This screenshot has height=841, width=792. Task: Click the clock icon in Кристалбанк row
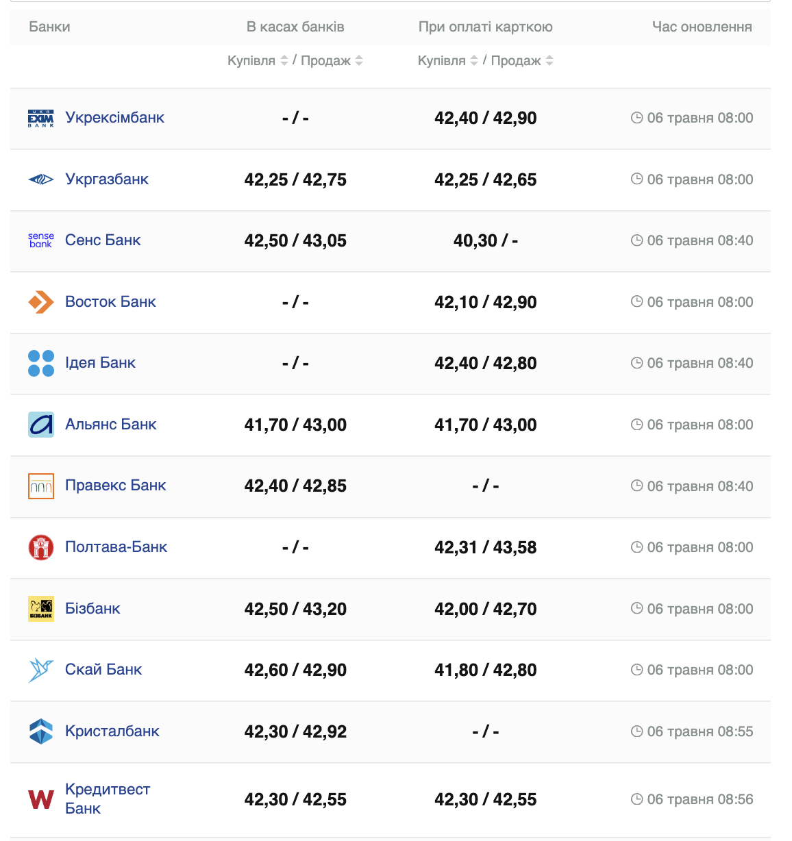636,731
